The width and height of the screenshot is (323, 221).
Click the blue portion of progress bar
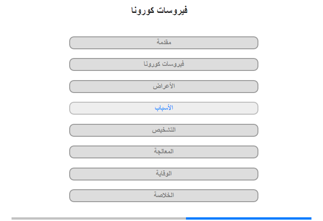click(x=249, y=218)
